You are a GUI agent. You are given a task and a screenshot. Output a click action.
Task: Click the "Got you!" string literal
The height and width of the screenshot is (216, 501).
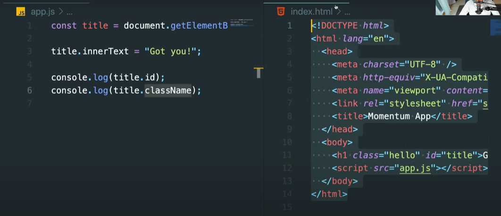coord(170,51)
